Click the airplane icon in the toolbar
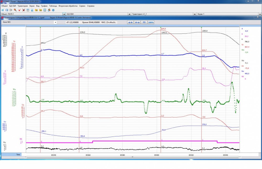The image size is (262, 169). tap(3, 10)
